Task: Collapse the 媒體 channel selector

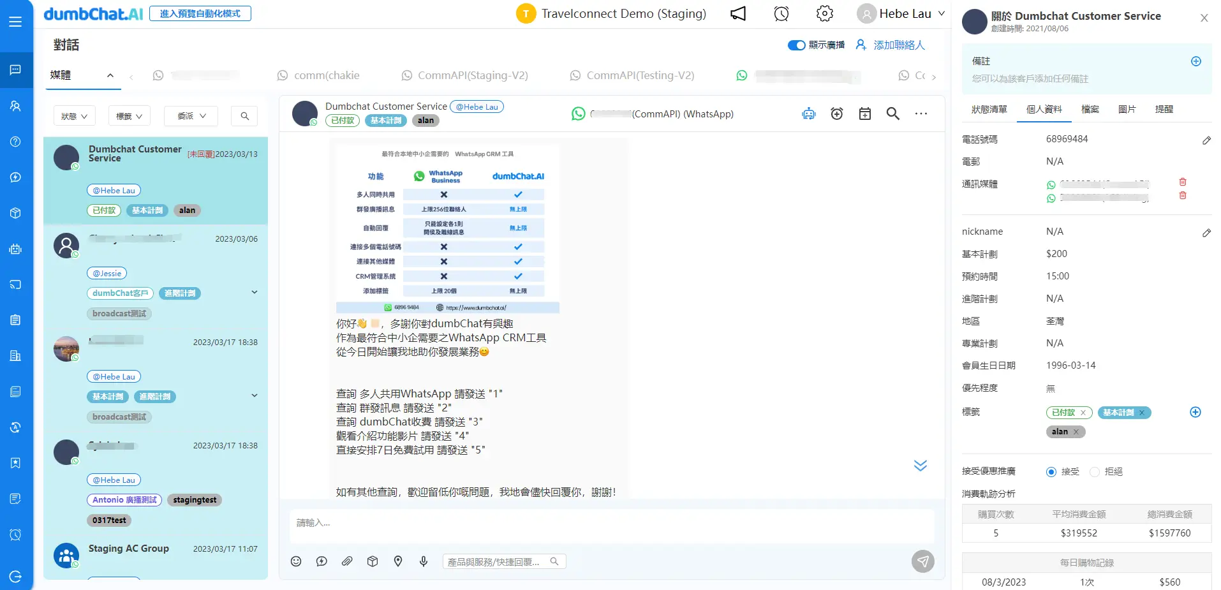Action: [110, 75]
